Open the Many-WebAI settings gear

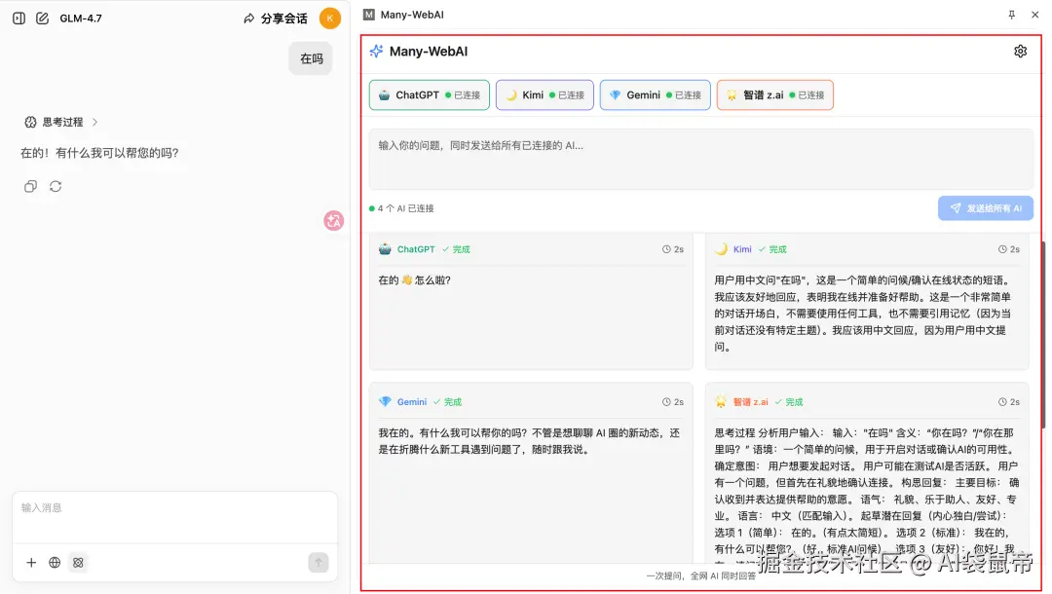(1020, 51)
